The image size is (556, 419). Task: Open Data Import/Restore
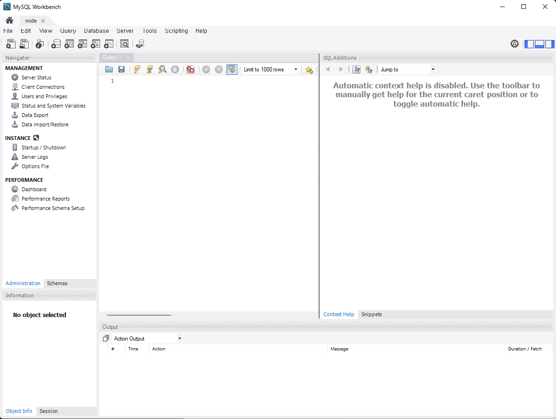45,125
